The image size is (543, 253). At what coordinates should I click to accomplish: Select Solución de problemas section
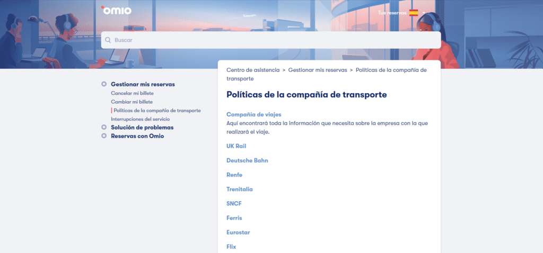142,128
